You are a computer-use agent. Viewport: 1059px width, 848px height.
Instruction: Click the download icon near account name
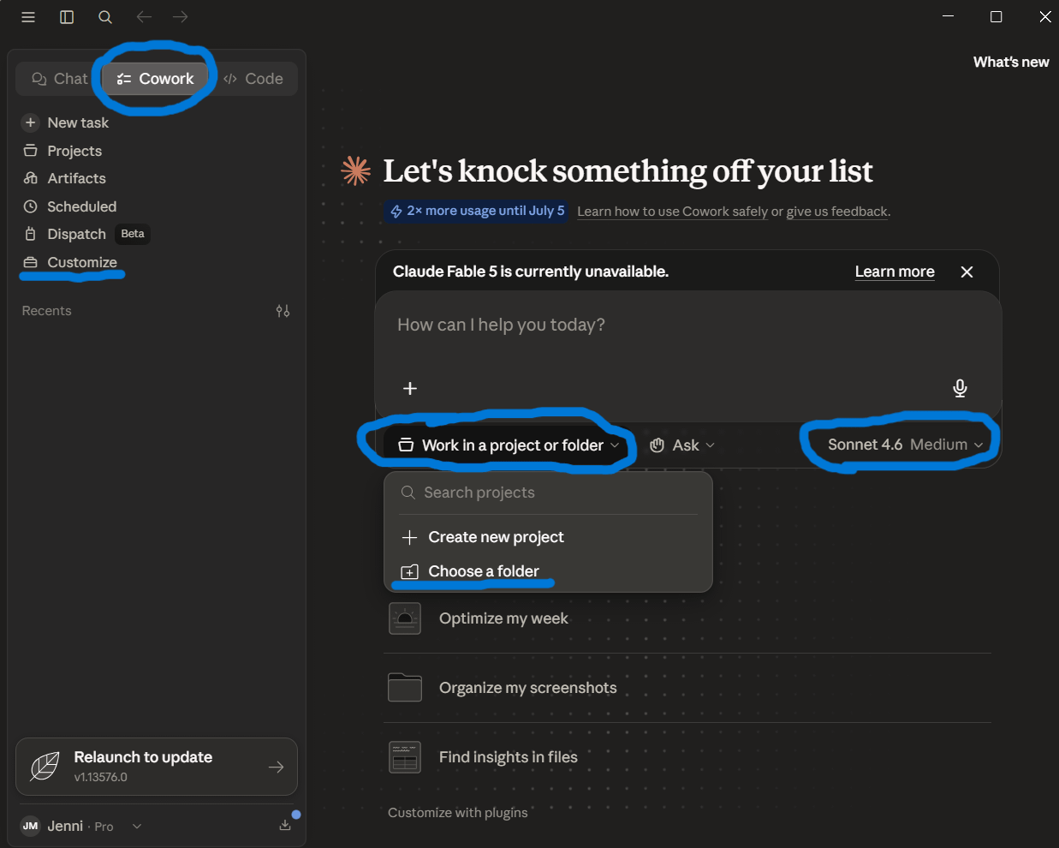(x=285, y=826)
